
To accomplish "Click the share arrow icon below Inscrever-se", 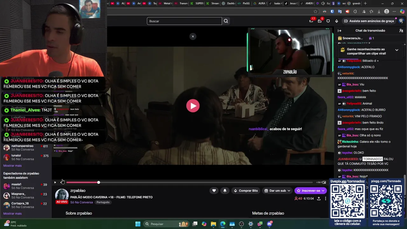I will (x=319, y=198).
